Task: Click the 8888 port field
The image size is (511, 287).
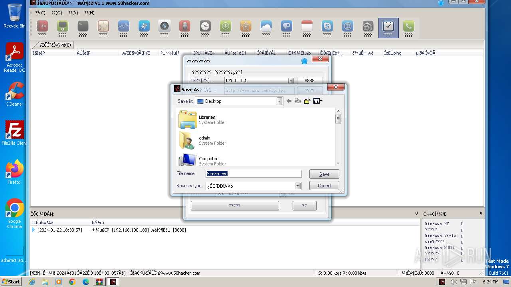Action: [310, 81]
